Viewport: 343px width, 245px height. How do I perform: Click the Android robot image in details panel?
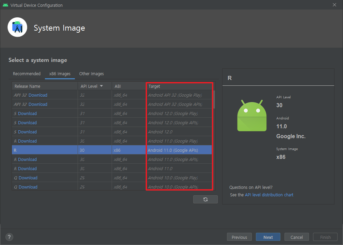tap(252, 115)
